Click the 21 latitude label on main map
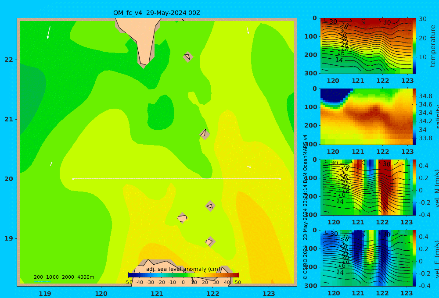439x298 pixels. pos(9,119)
